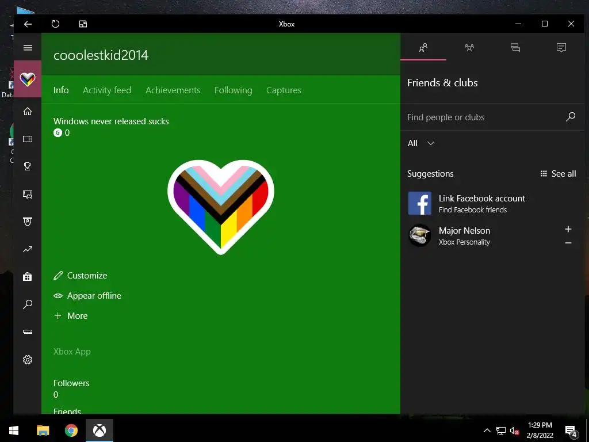Open the hamburger navigation menu

point(28,48)
